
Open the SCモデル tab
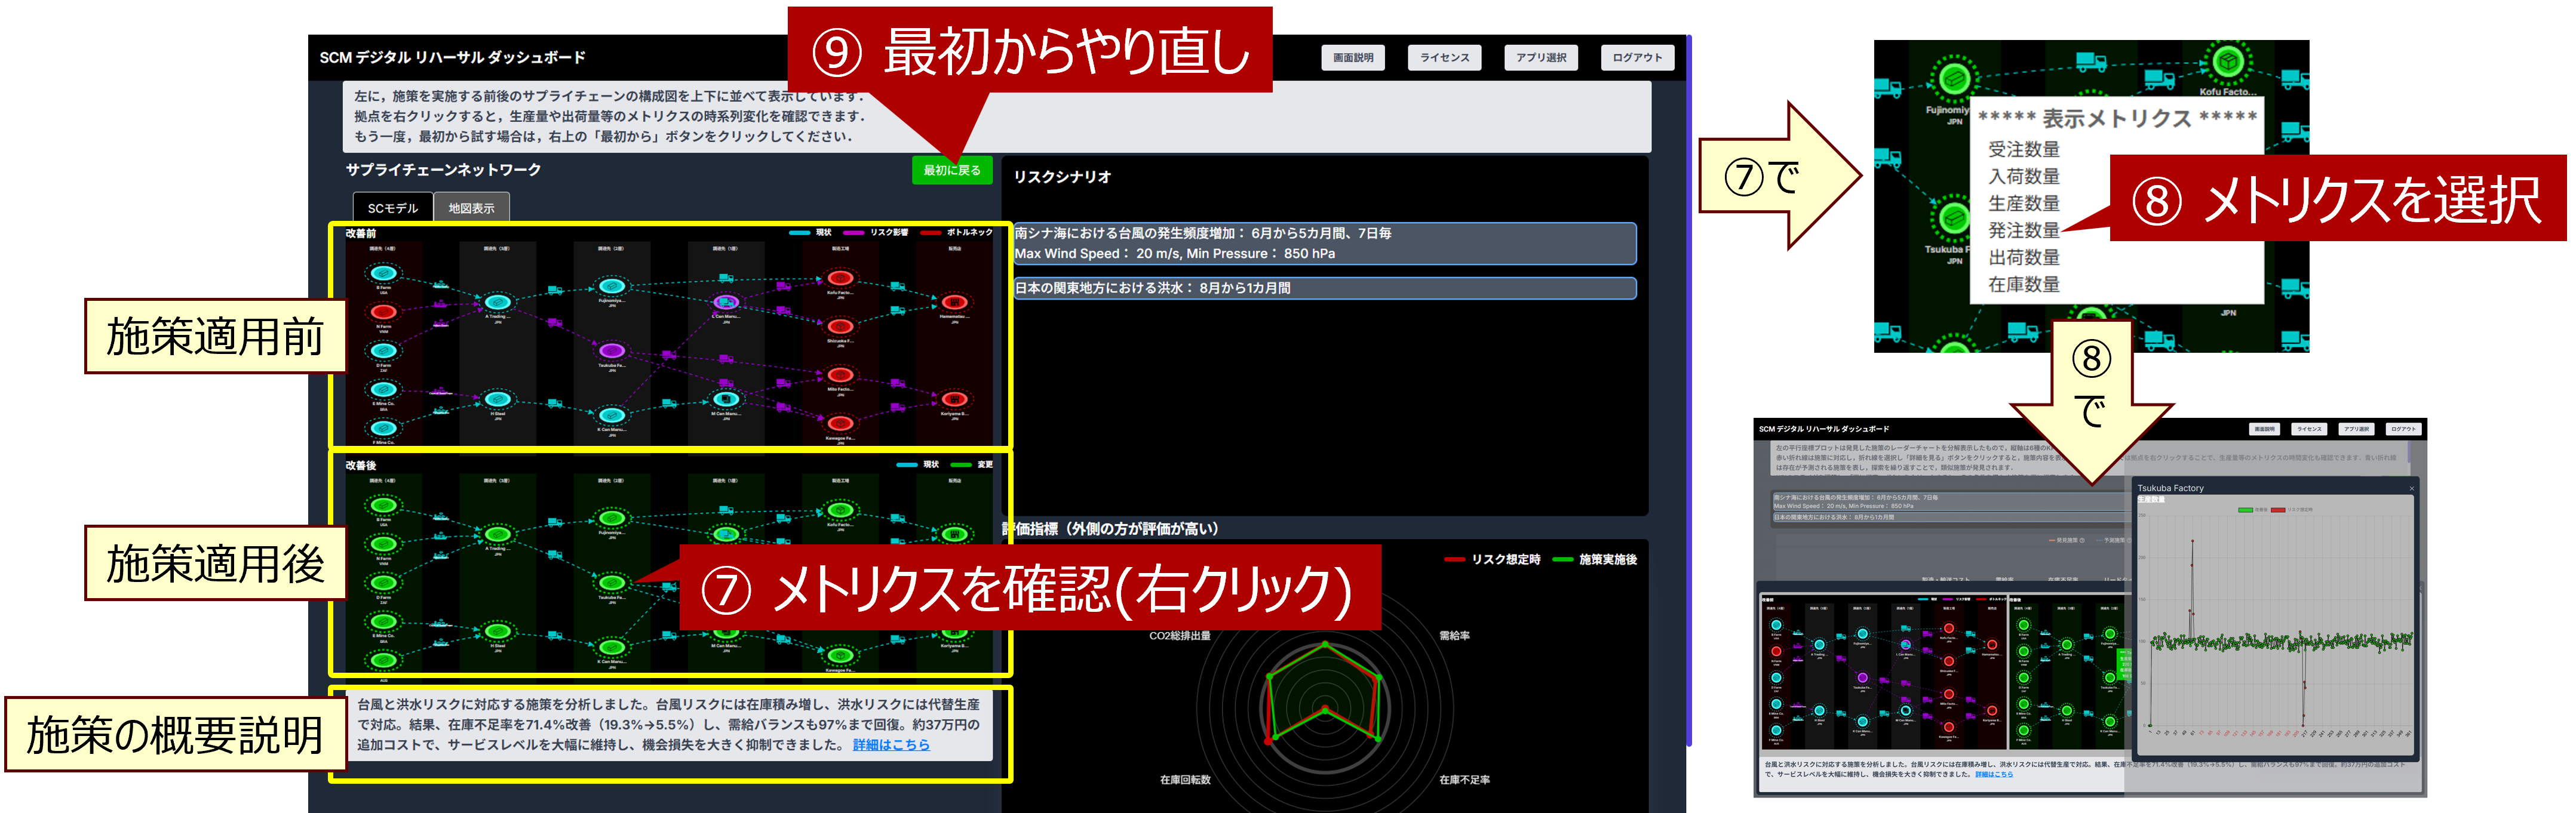(x=392, y=208)
